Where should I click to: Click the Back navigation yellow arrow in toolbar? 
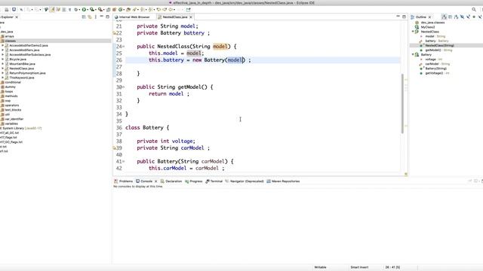(x=171, y=10)
